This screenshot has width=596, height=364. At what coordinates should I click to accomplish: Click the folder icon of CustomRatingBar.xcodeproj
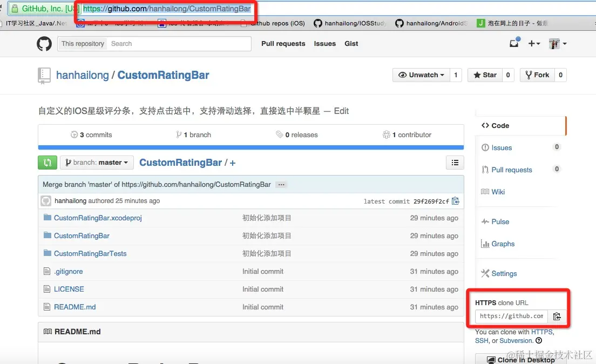pos(47,217)
